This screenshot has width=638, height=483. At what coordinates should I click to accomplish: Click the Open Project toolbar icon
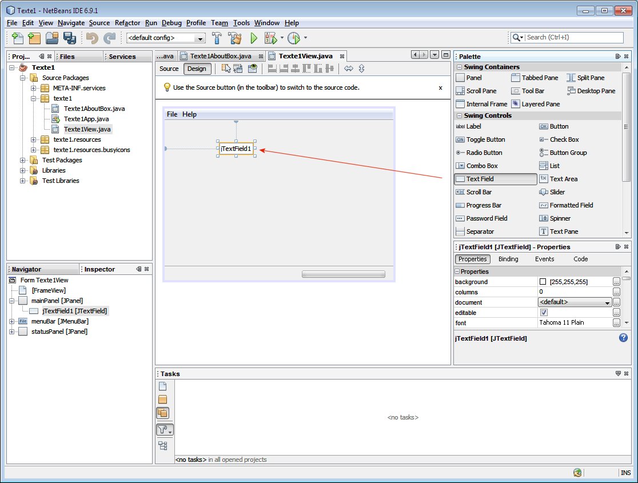[x=52, y=38]
